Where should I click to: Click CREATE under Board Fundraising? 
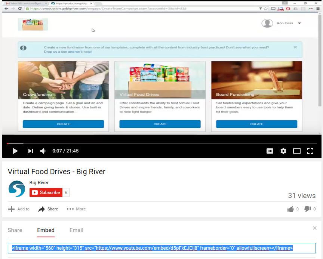tap(256, 124)
